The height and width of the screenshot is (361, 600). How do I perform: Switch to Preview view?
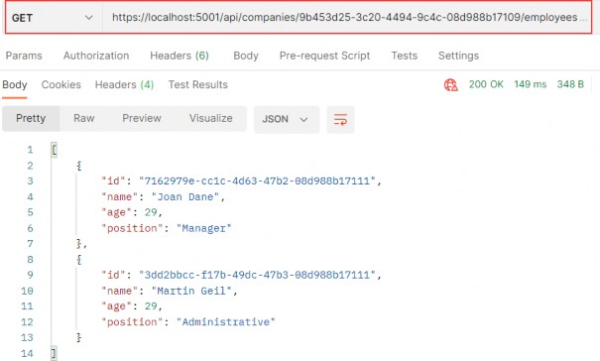[142, 118]
